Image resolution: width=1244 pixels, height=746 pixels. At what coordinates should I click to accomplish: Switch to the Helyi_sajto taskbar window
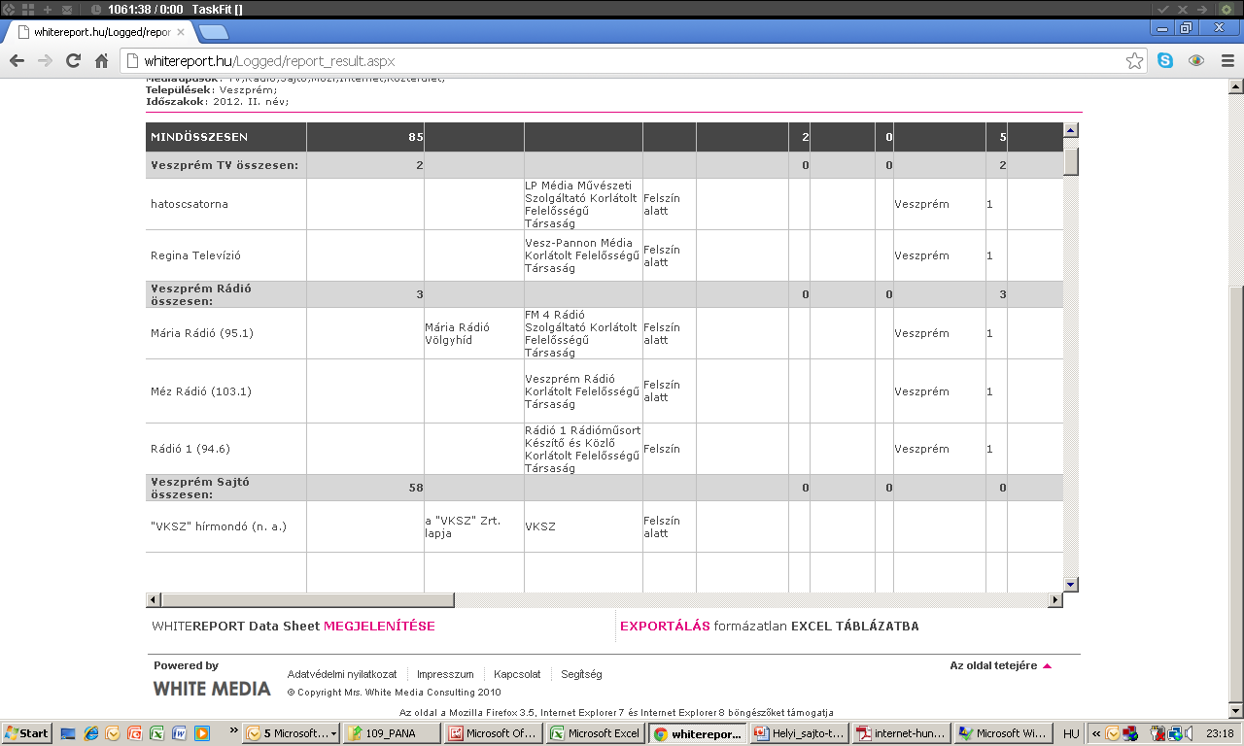point(802,733)
